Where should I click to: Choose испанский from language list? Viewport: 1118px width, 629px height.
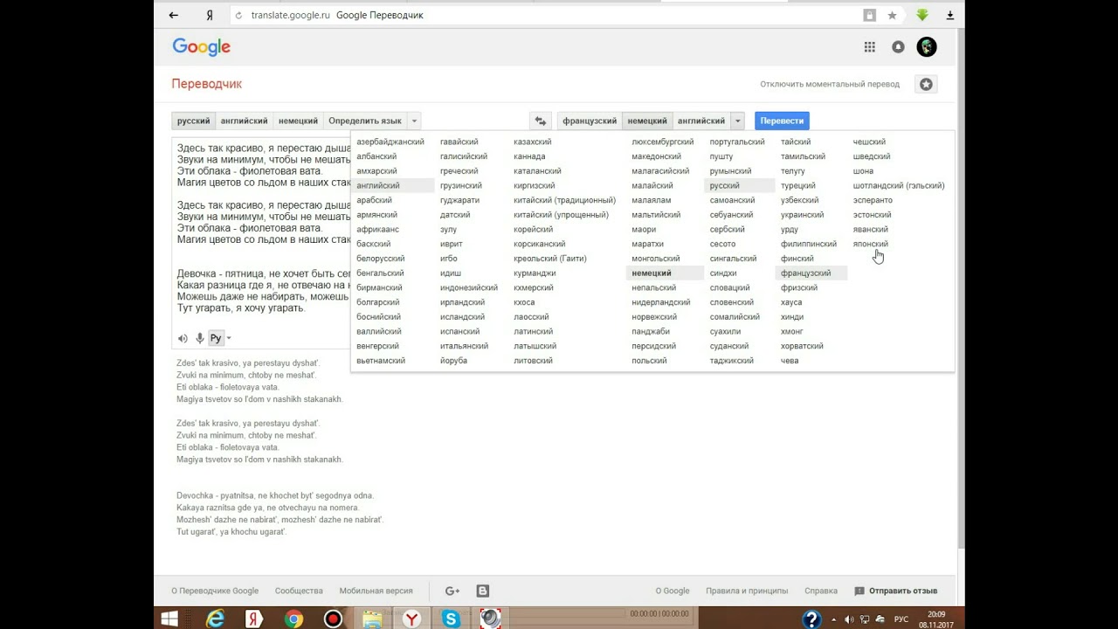click(x=460, y=331)
